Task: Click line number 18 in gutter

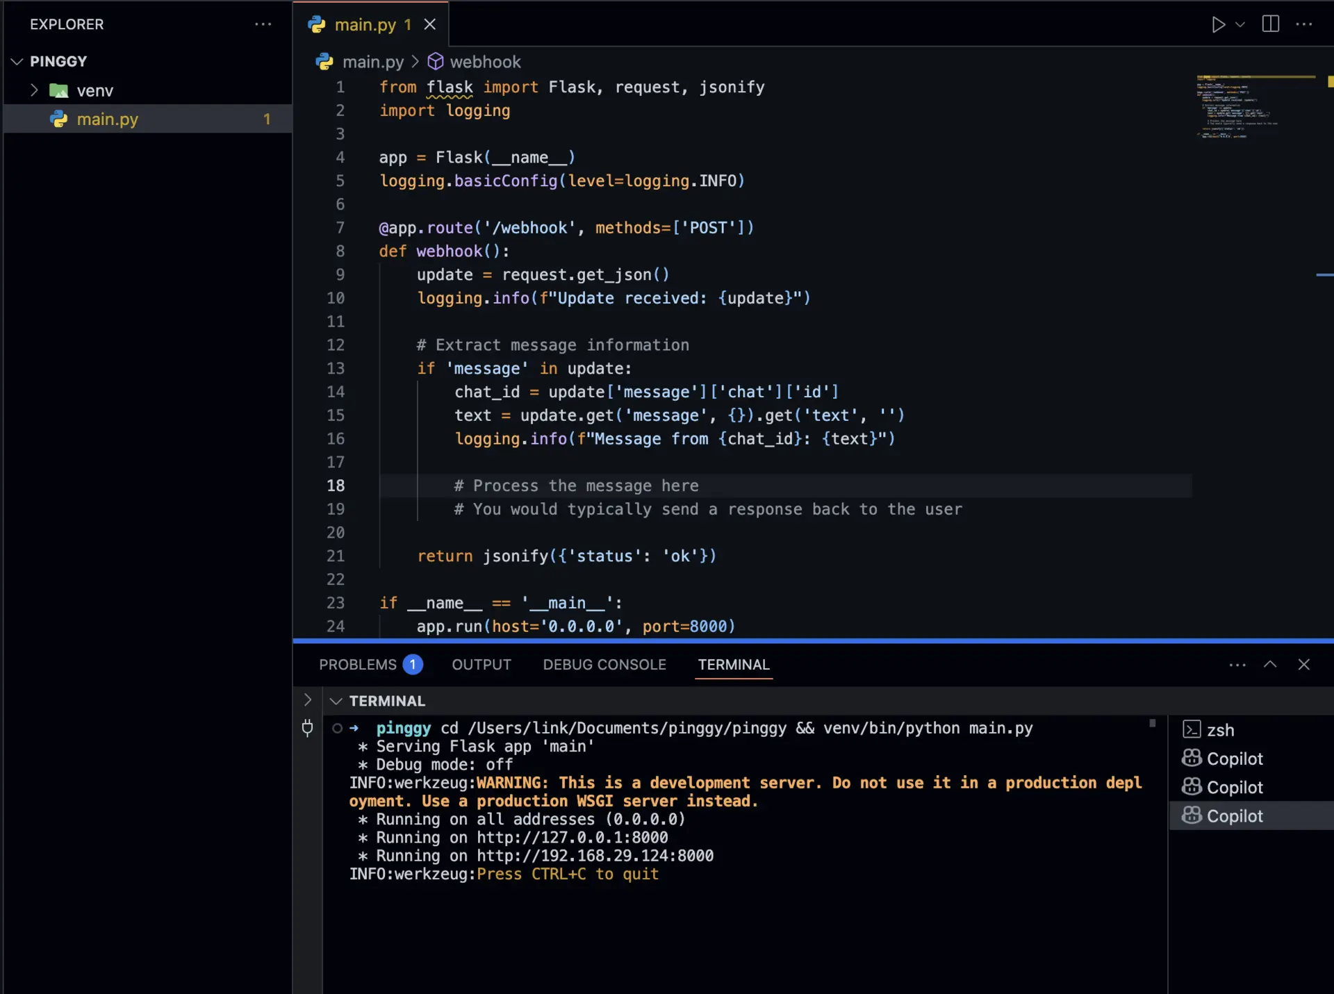Action: (x=336, y=486)
